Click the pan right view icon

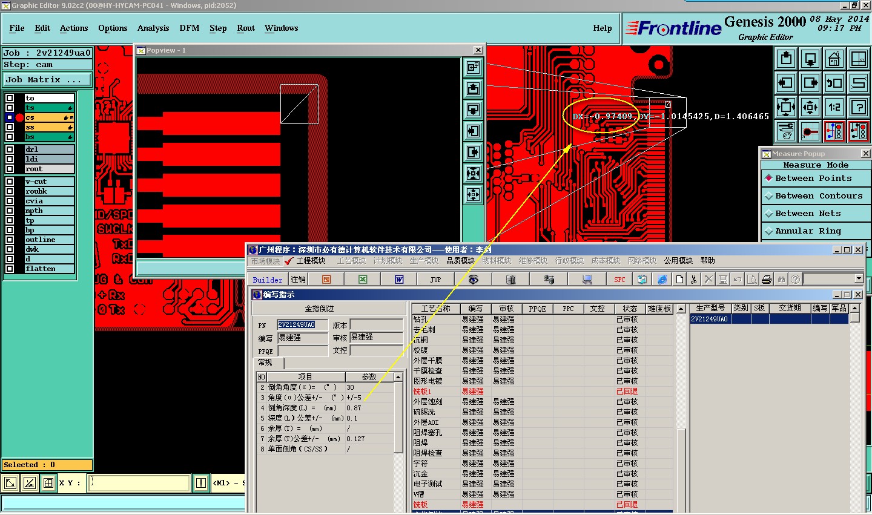pyautogui.click(x=810, y=83)
